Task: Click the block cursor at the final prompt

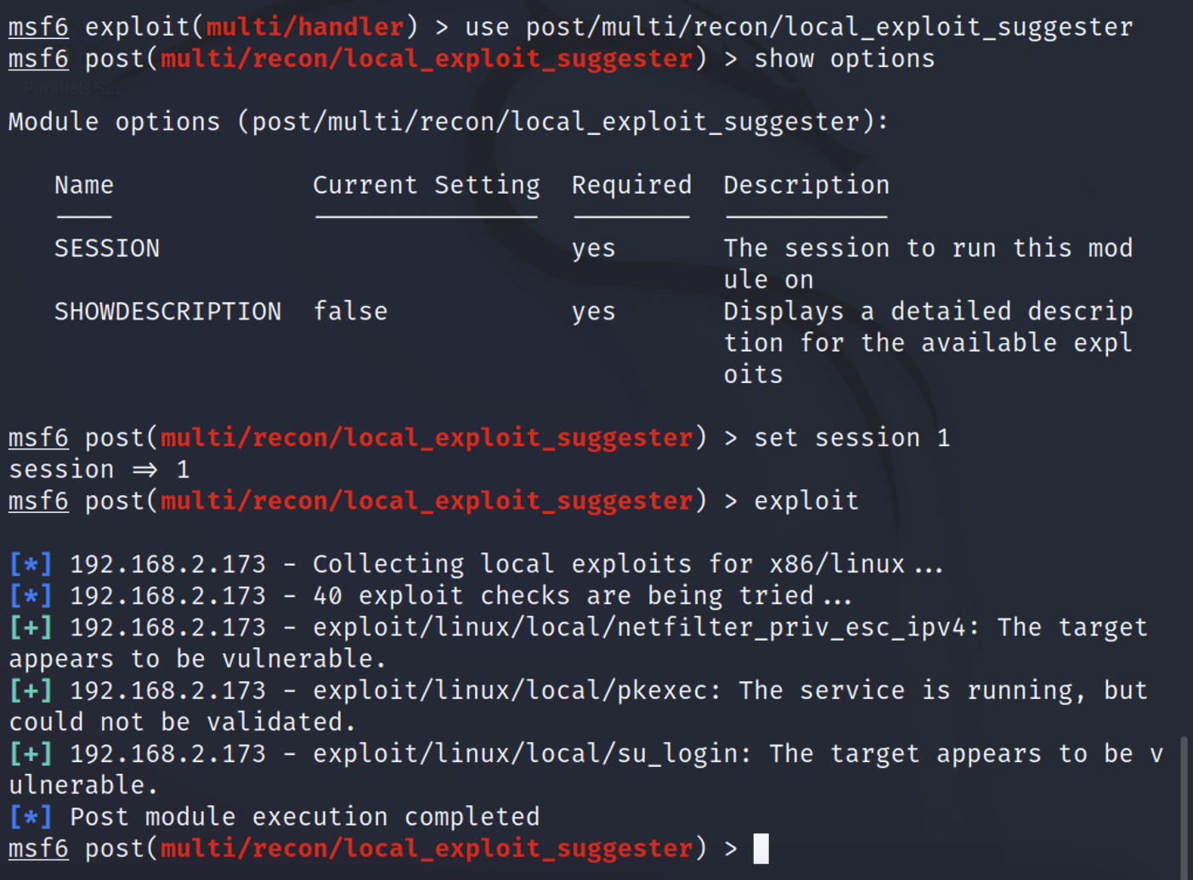Action: coord(760,849)
